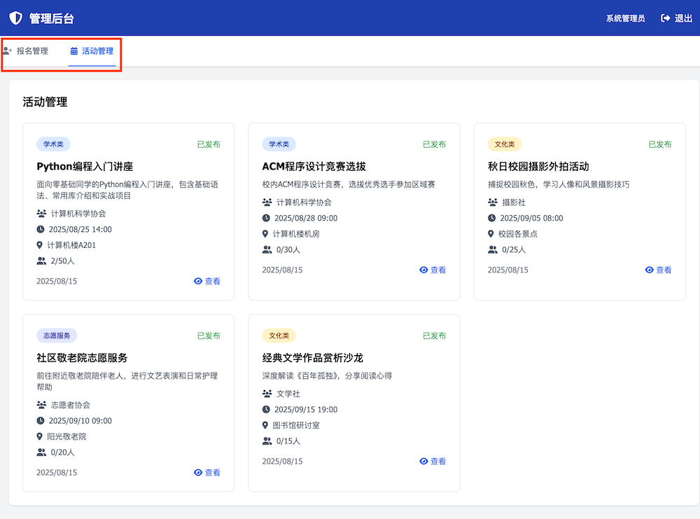Click the 文化类 badge on 经典文学作品赏析沙龙
This screenshot has width=700, height=519.
pos(279,335)
